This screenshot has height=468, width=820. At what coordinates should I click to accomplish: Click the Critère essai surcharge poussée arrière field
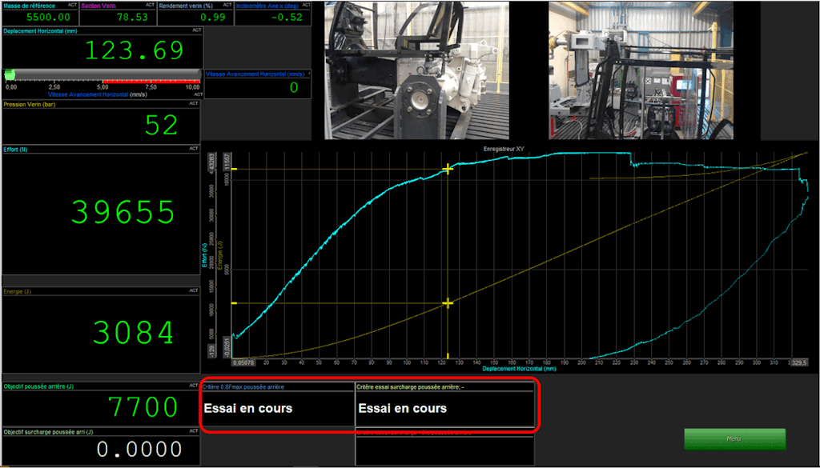pos(445,408)
